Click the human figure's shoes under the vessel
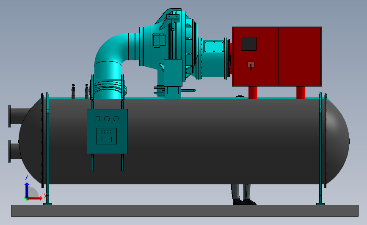This screenshot has width=367, height=225. tap(244, 202)
